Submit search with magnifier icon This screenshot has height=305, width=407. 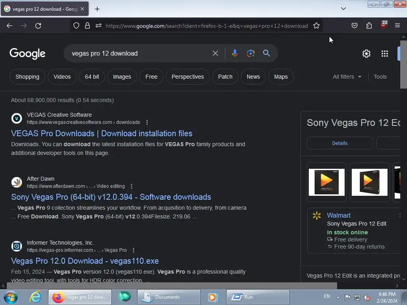pos(266,53)
